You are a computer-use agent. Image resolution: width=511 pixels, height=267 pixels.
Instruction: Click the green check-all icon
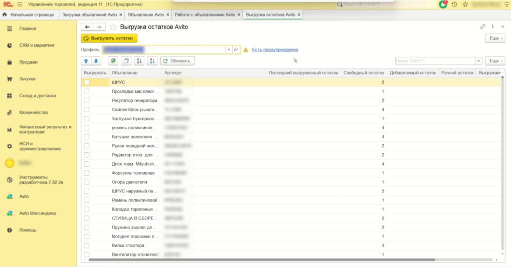point(113,61)
